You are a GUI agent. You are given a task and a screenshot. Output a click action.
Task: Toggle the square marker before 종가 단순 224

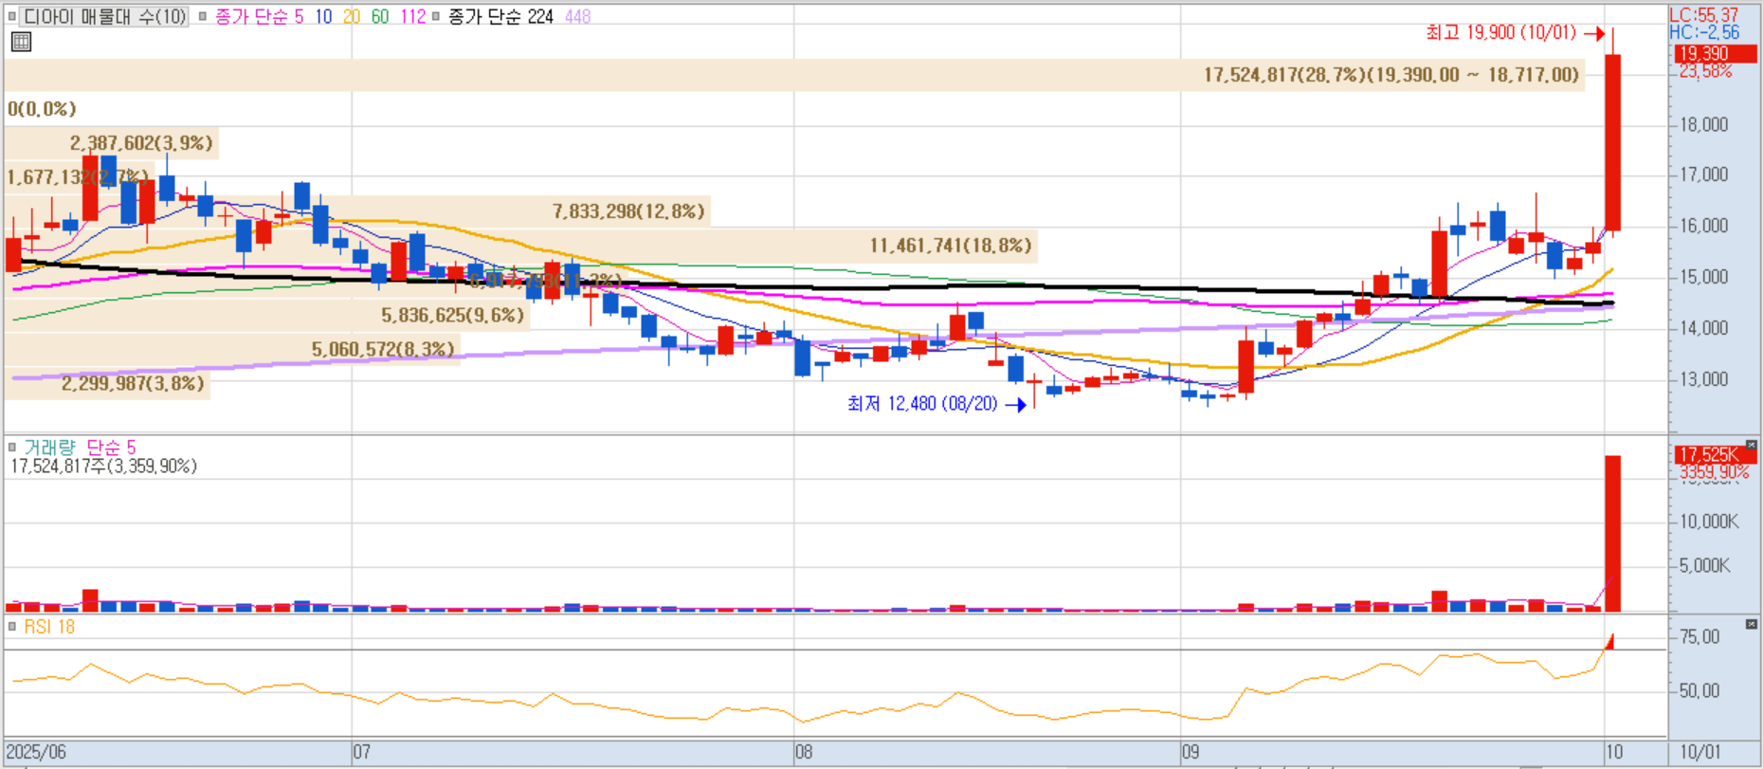click(x=436, y=16)
